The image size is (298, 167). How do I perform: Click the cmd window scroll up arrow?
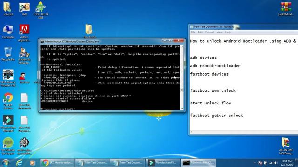[x=182, y=46]
